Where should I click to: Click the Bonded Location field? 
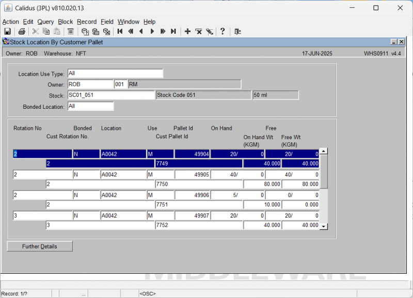pyautogui.click(x=91, y=106)
